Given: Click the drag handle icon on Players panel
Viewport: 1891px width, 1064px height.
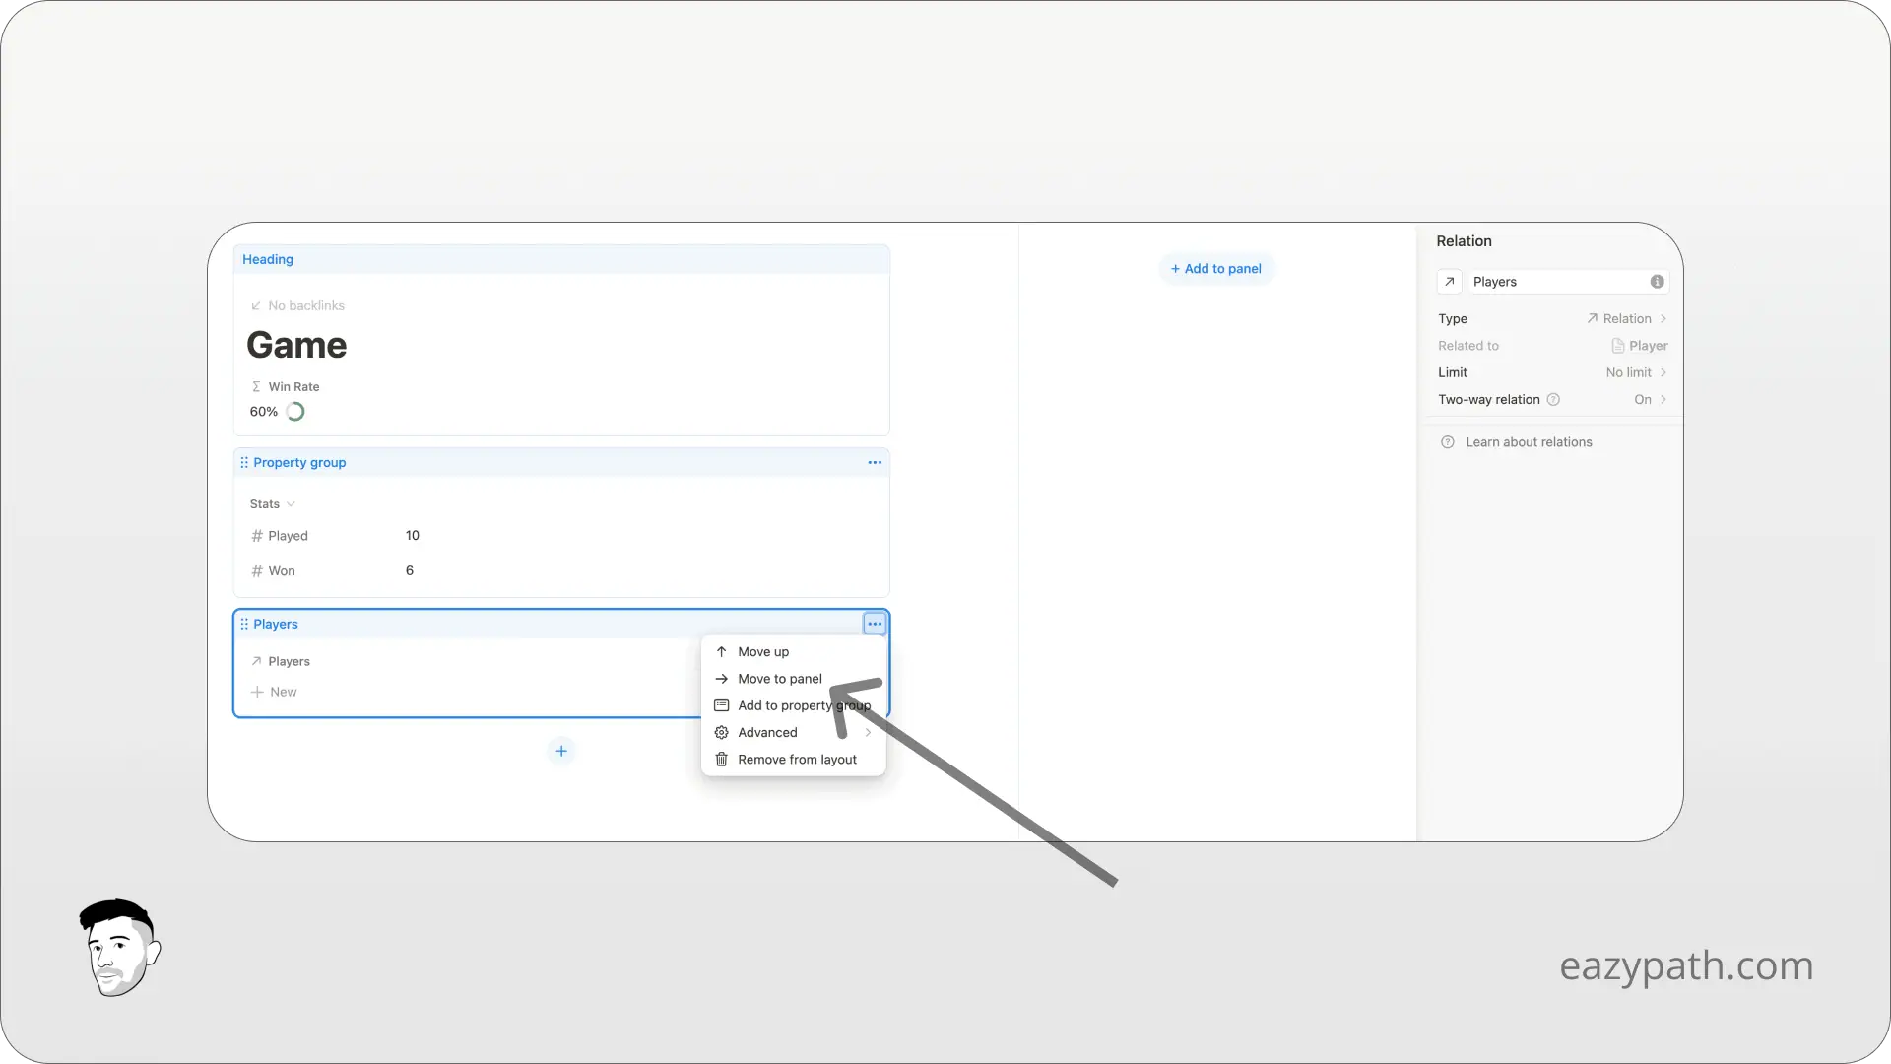Looking at the screenshot, I should tap(244, 624).
